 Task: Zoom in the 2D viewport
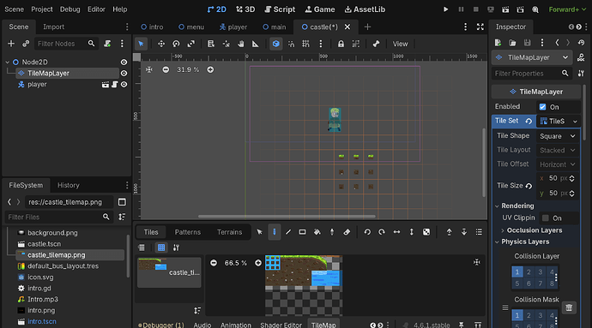click(x=210, y=69)
